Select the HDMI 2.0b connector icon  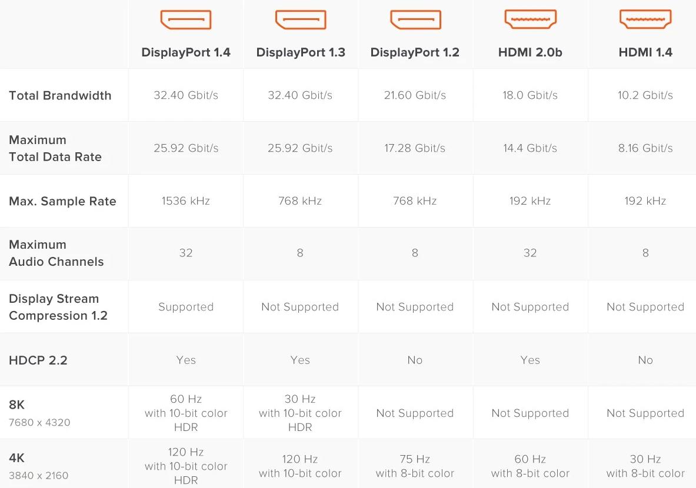530,20
